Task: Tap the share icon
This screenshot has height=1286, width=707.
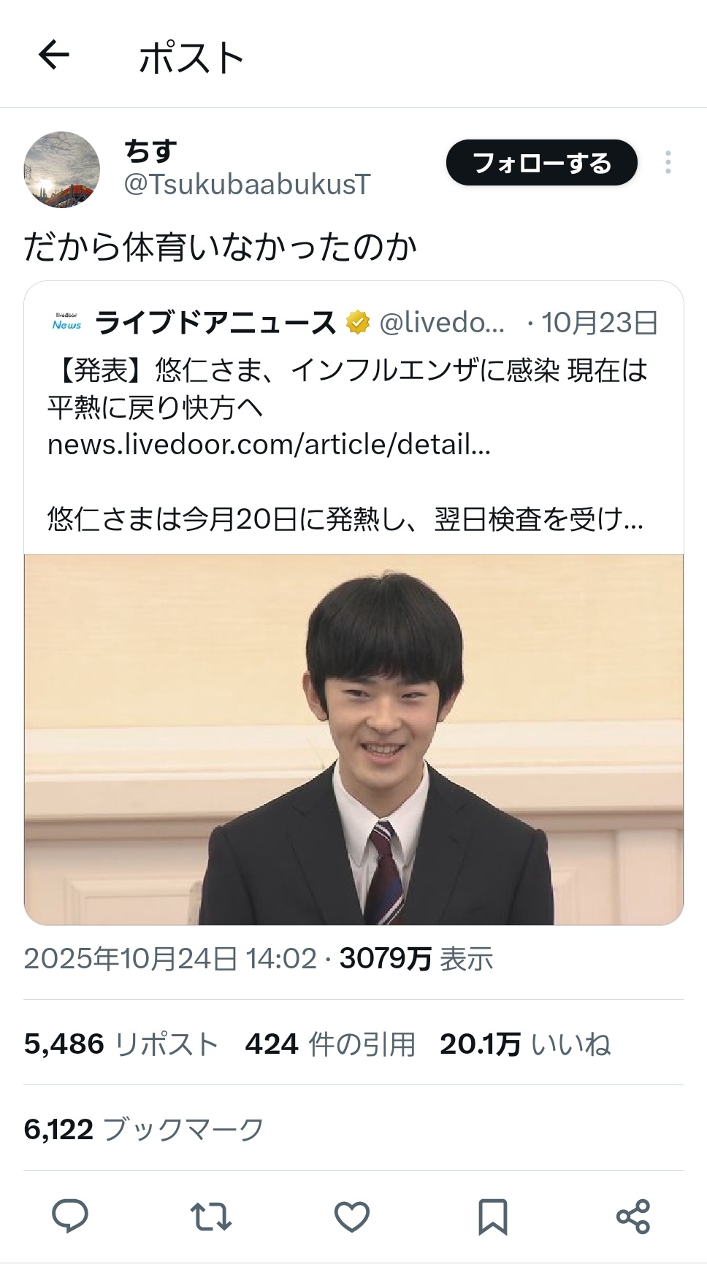Action: coord(633,1217)
